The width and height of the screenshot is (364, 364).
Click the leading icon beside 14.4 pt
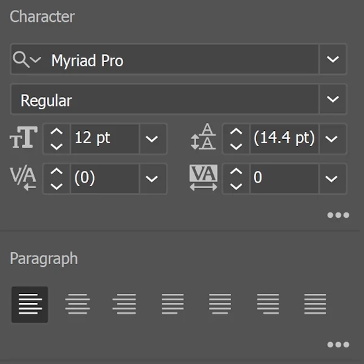pyautogui.click(x=203, y=137)
